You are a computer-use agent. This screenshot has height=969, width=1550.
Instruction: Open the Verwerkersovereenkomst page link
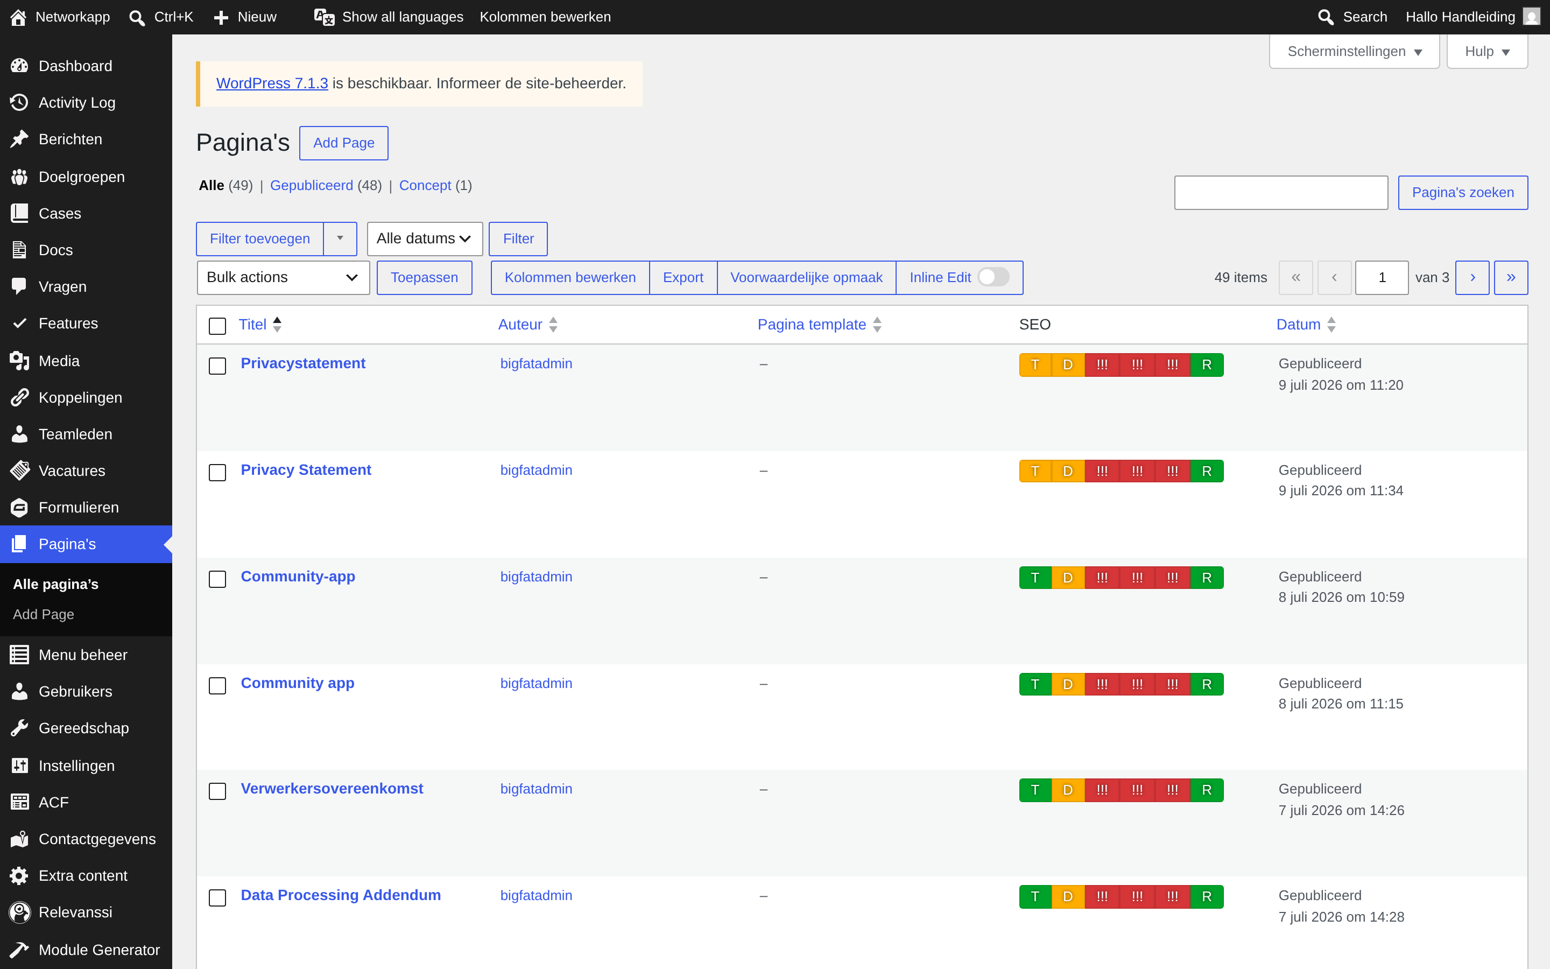pos(332,788)
